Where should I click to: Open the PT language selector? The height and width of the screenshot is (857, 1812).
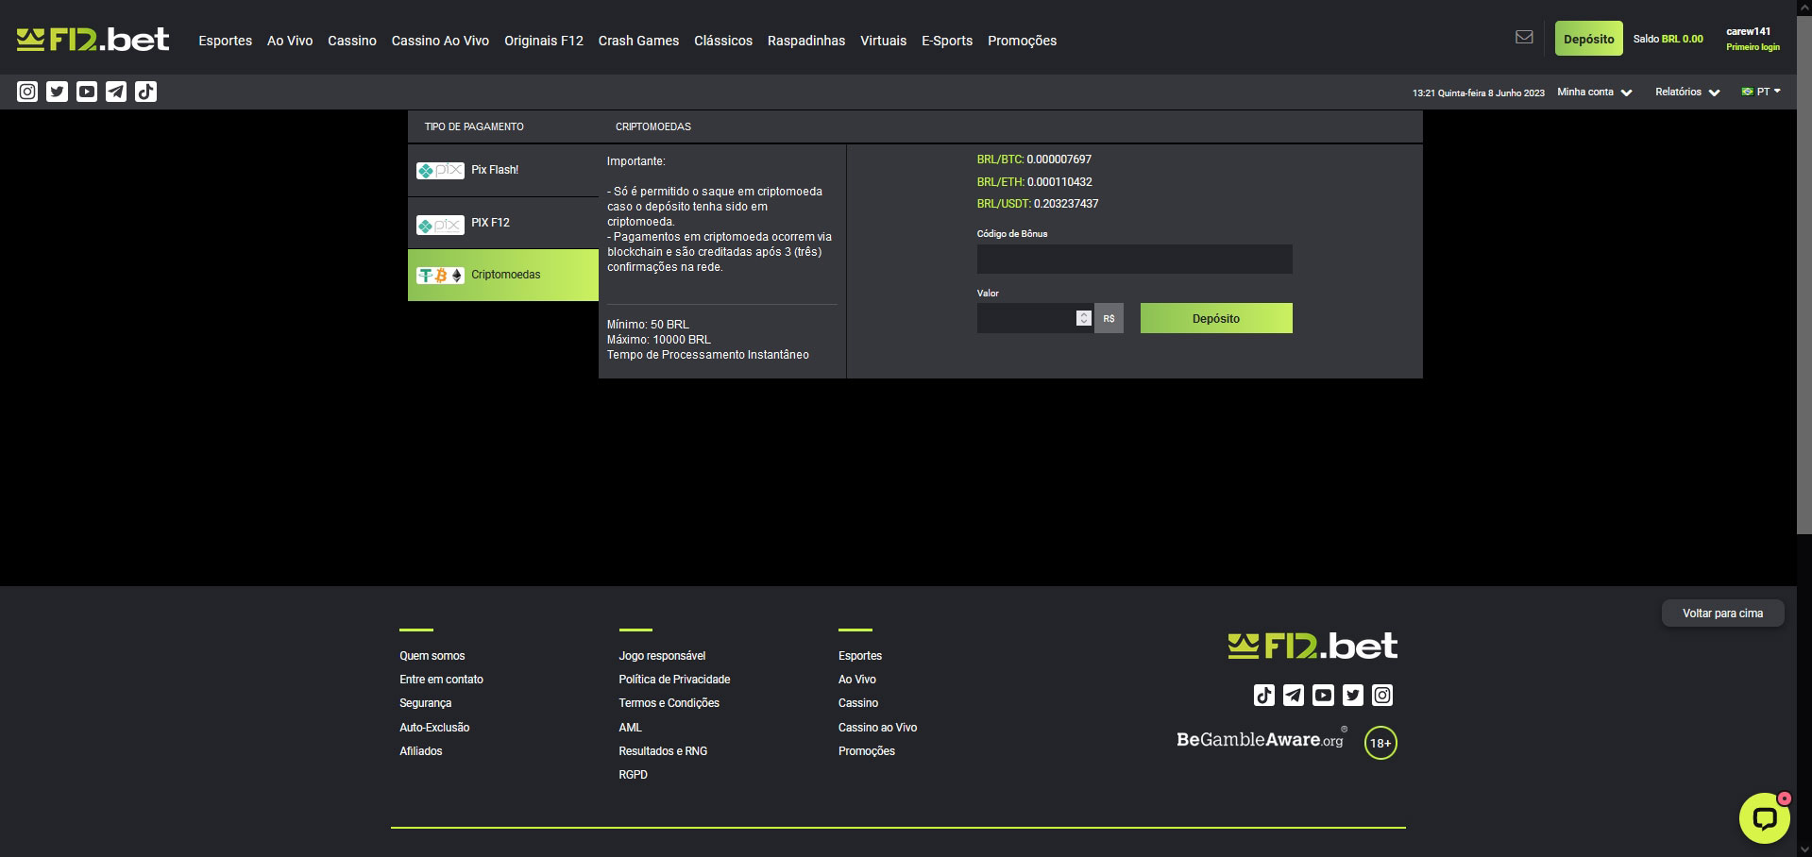pos(1761,92)
